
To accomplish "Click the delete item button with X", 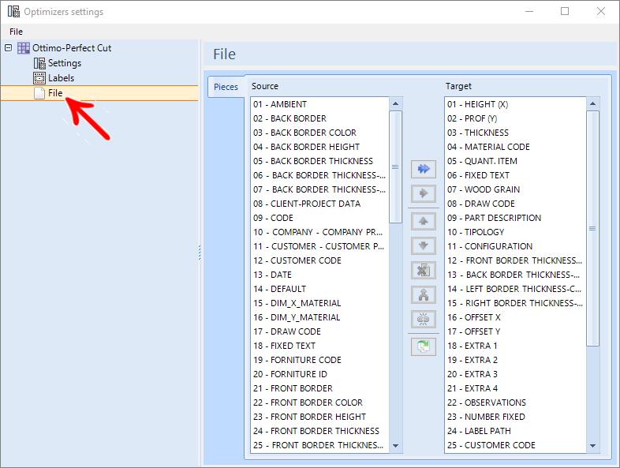I will [424, 270].
